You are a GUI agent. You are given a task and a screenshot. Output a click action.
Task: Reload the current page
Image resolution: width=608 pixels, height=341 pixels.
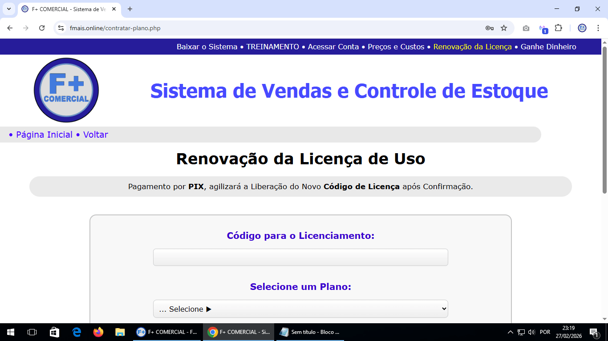(41, 28)
